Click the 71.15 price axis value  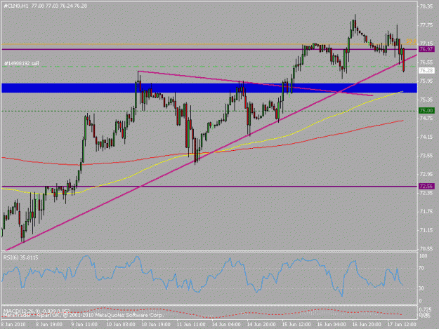(x=426, y=230)
